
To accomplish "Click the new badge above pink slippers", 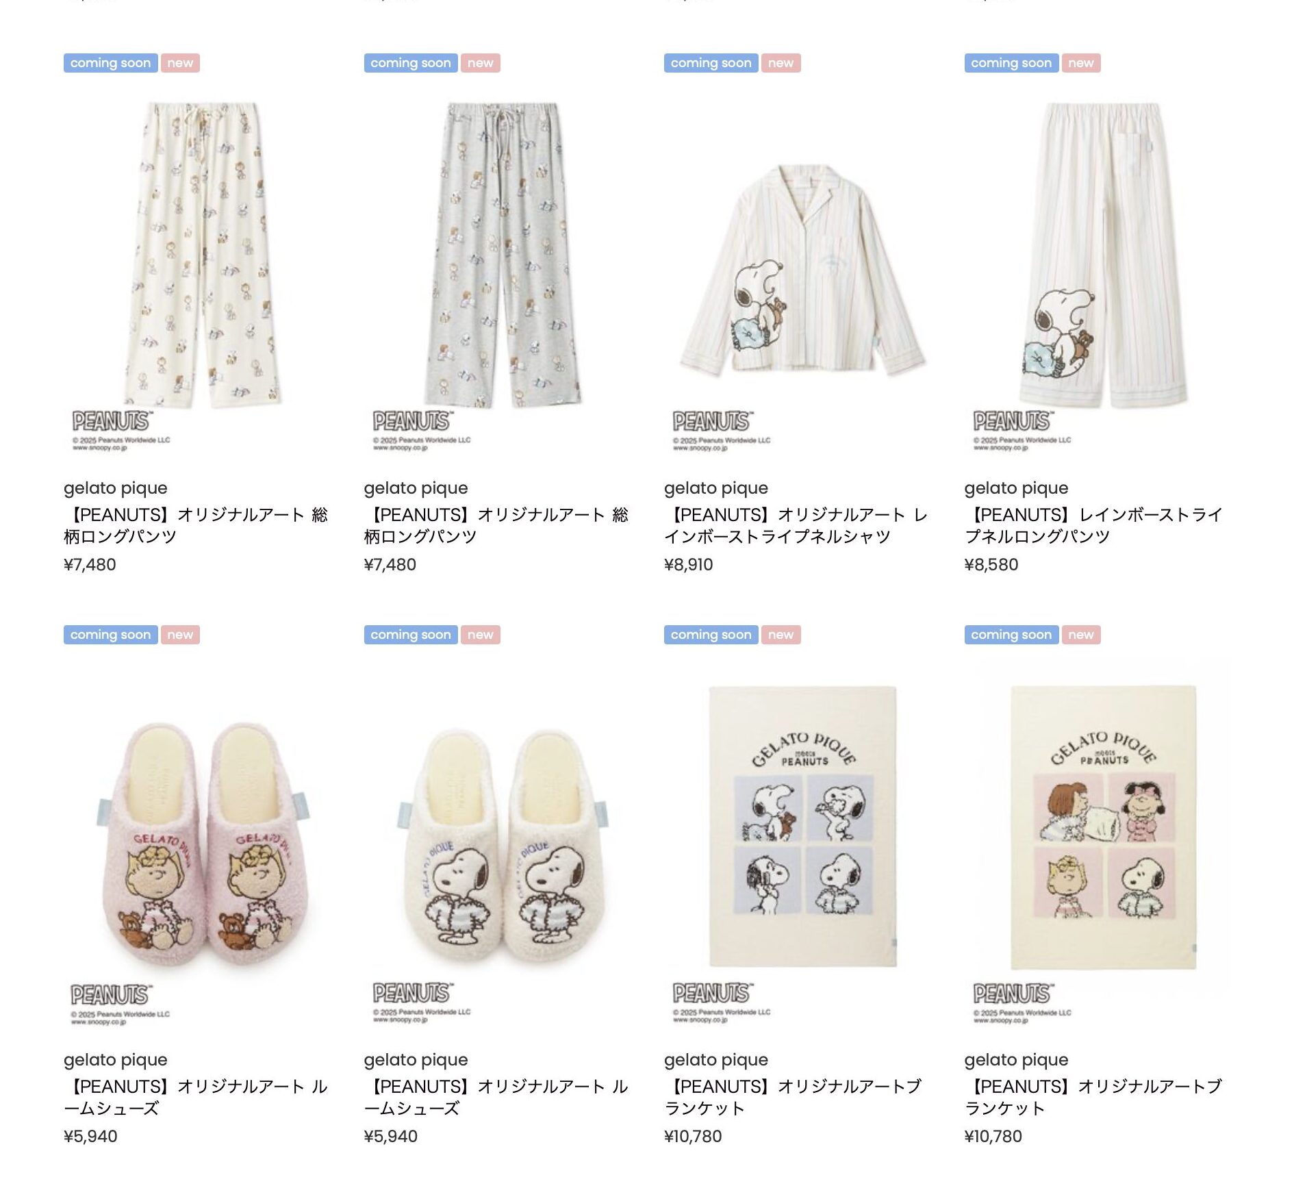I will pos(180,635).
